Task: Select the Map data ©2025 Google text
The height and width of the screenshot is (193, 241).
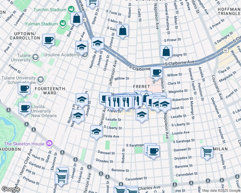Action: (221, 190)
